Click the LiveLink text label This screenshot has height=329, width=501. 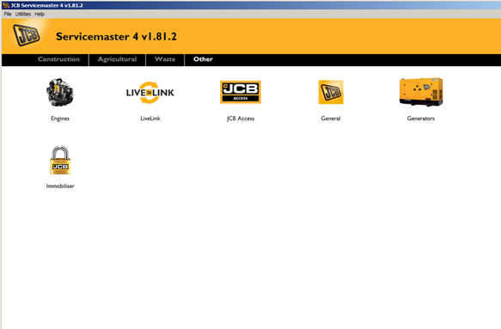[x=150, y=119]
